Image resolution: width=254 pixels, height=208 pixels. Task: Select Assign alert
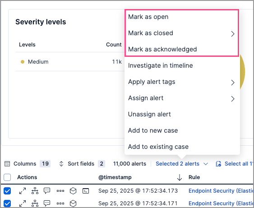[x=182, y=98]
